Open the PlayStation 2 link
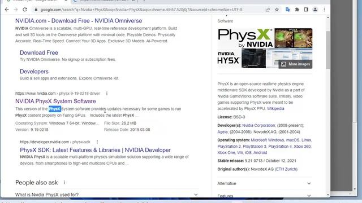This screenshot has height=203, width=362. [x=229, y=147]
